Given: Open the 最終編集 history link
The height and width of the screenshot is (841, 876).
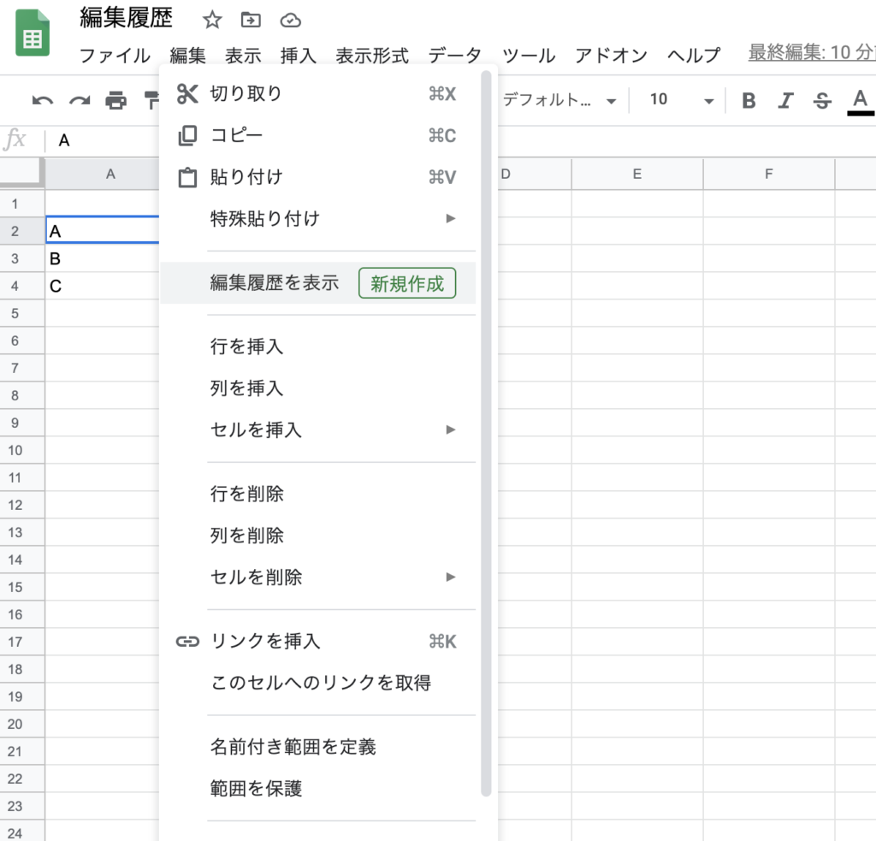Looking at the screenshot, I should [x=812, y=52].
